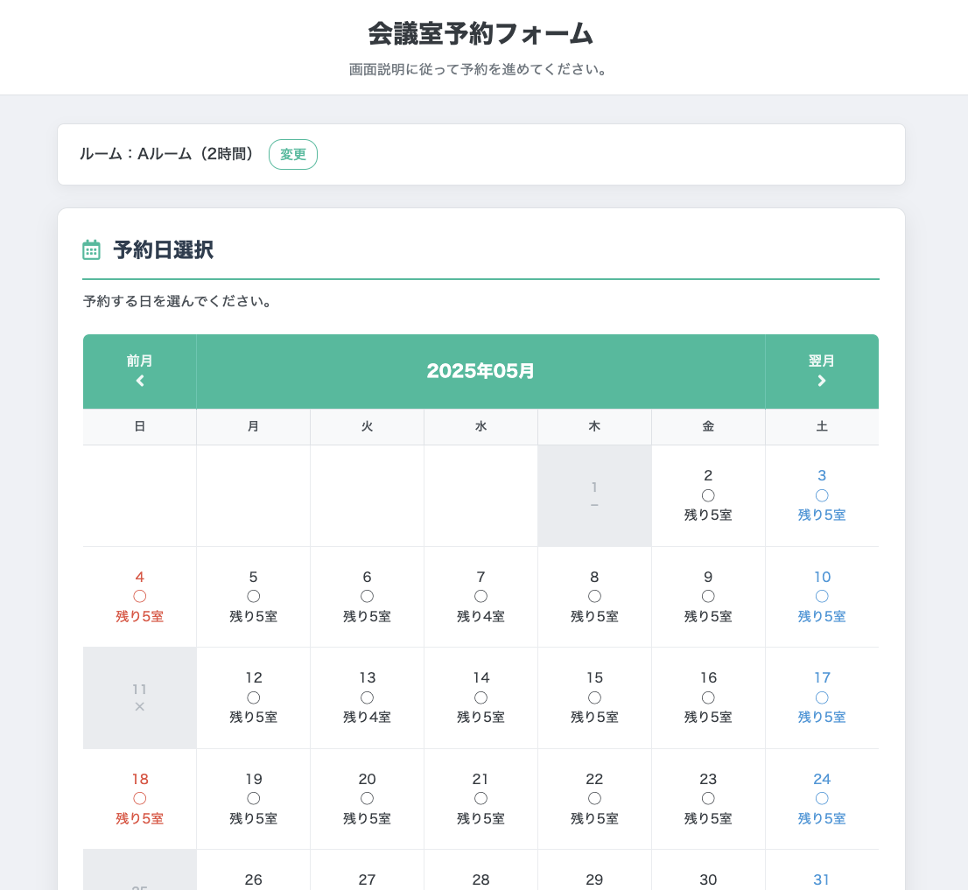Choose Saturday May 17 for booking
968x890 pixels.
click(822, 698)
